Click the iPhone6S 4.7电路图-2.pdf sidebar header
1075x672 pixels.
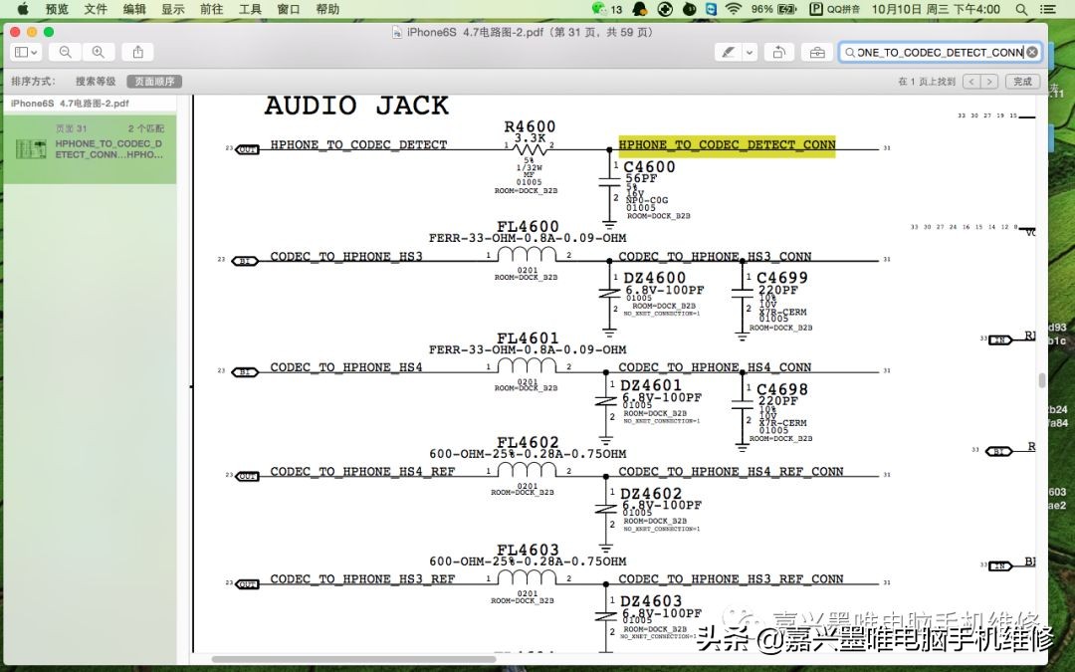70,104
